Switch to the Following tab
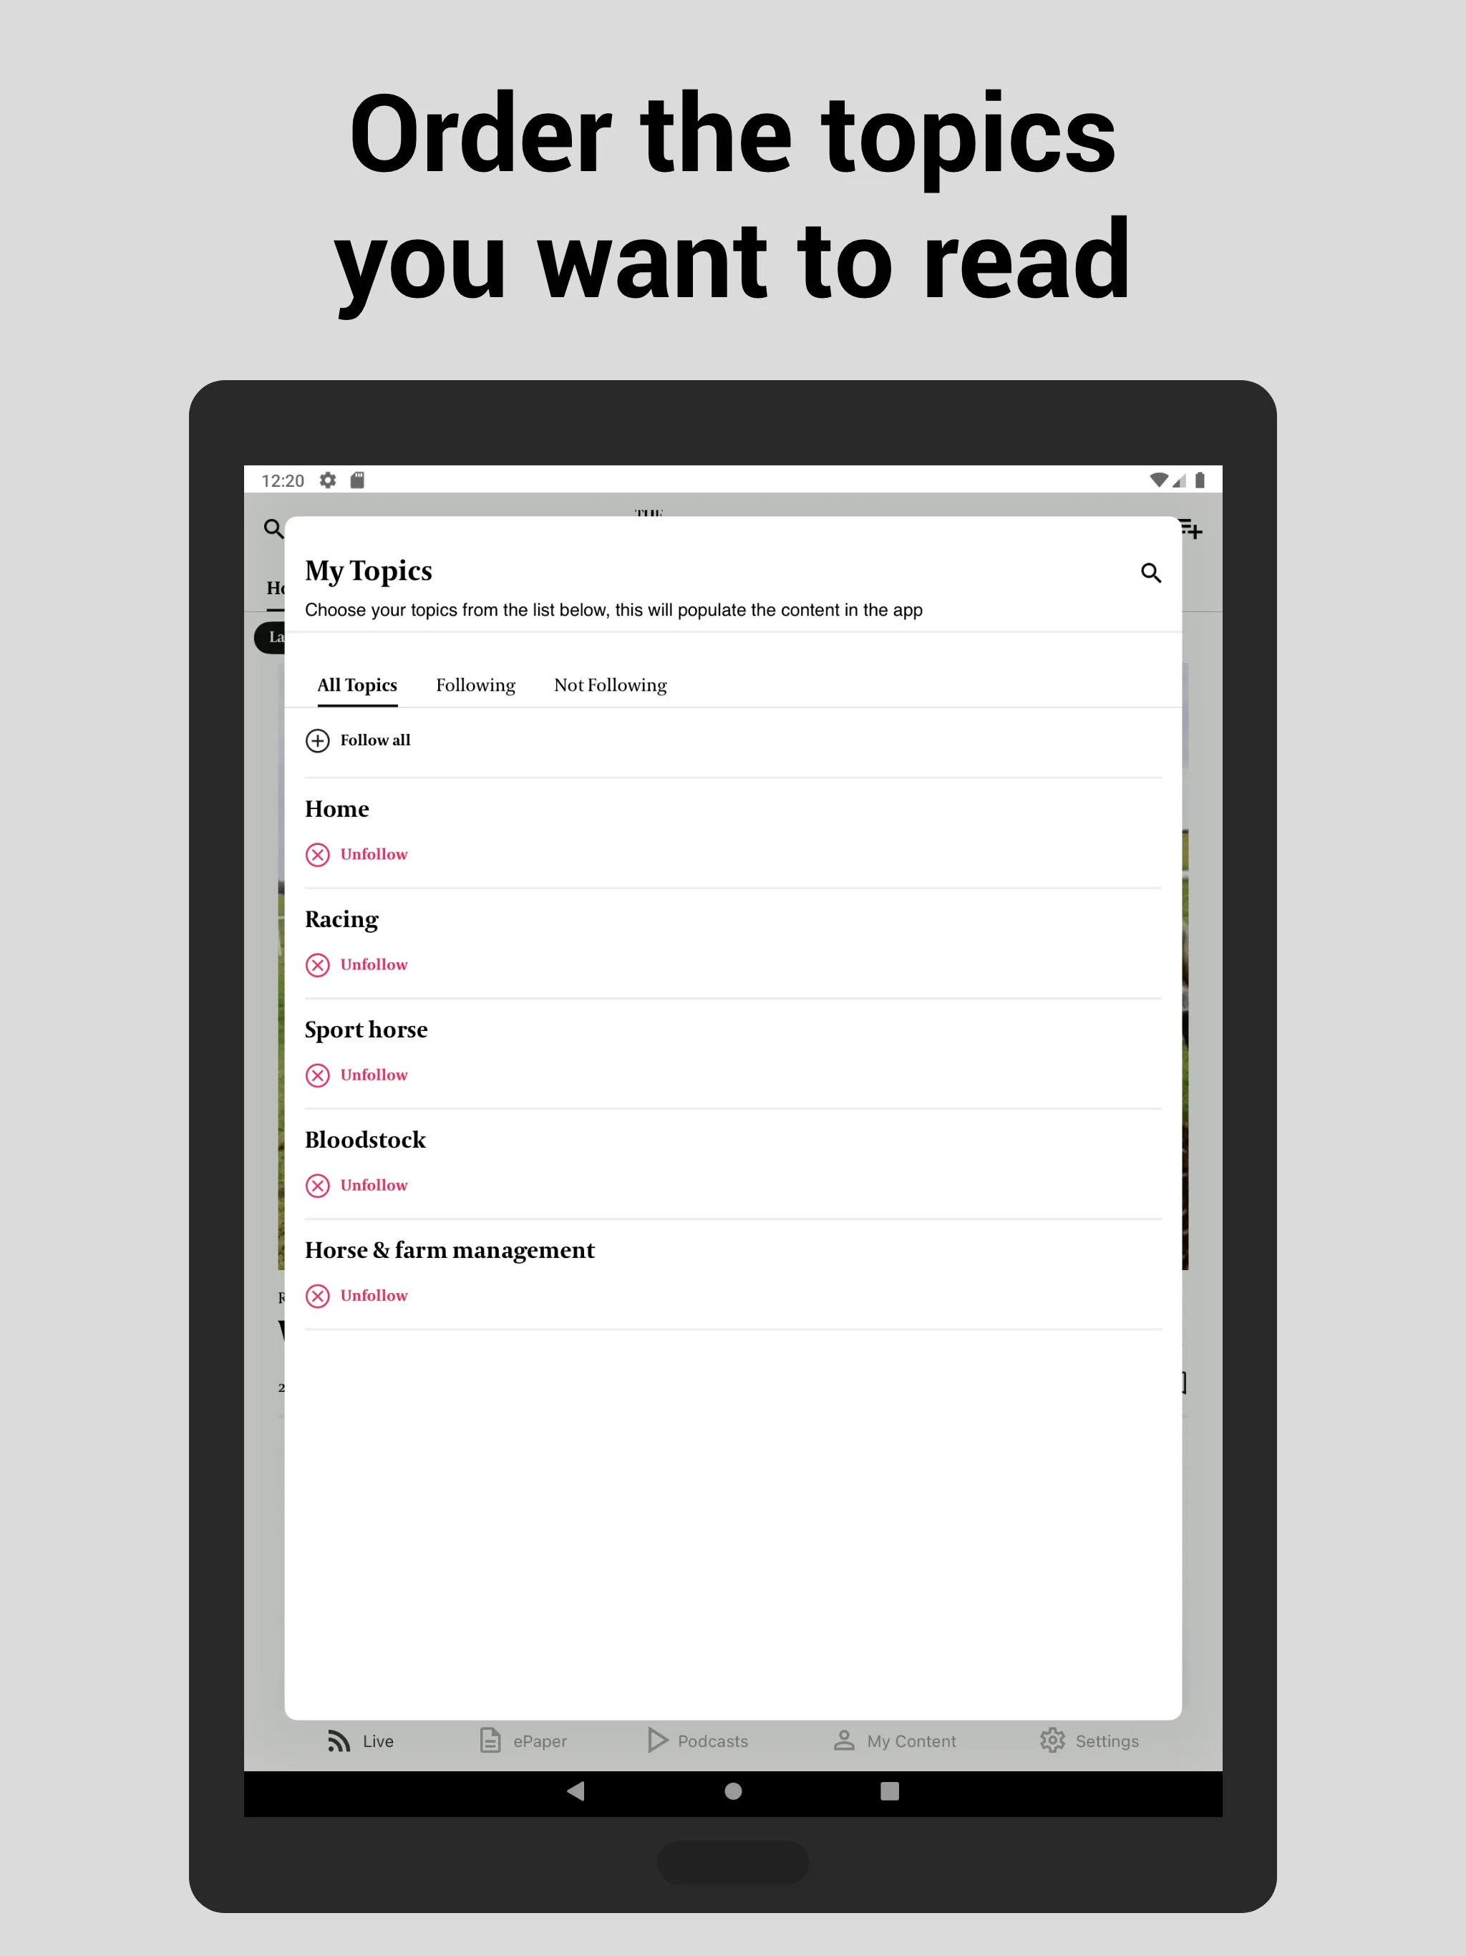 (x=475, y=685)
